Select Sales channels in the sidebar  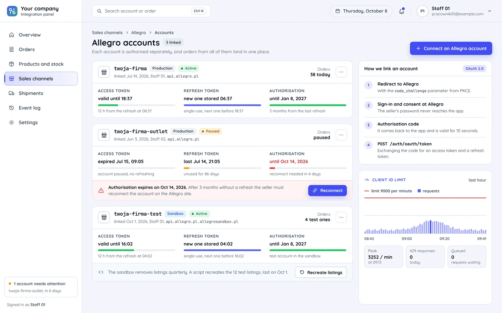click(41, 79)
